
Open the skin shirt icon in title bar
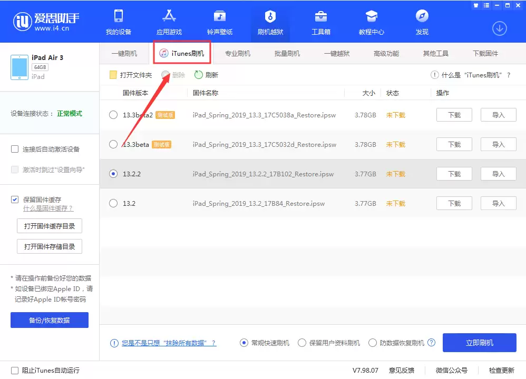(x=476, y=5)
